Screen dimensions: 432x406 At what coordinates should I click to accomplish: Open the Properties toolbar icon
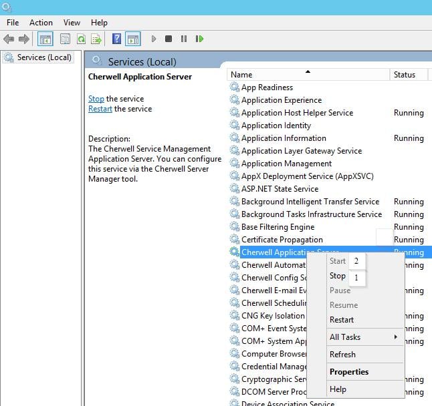(66, 39)
